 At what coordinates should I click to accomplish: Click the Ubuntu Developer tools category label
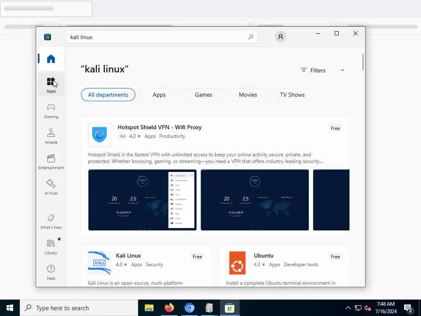[301, 265]
